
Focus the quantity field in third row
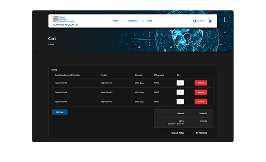(180, 102)
